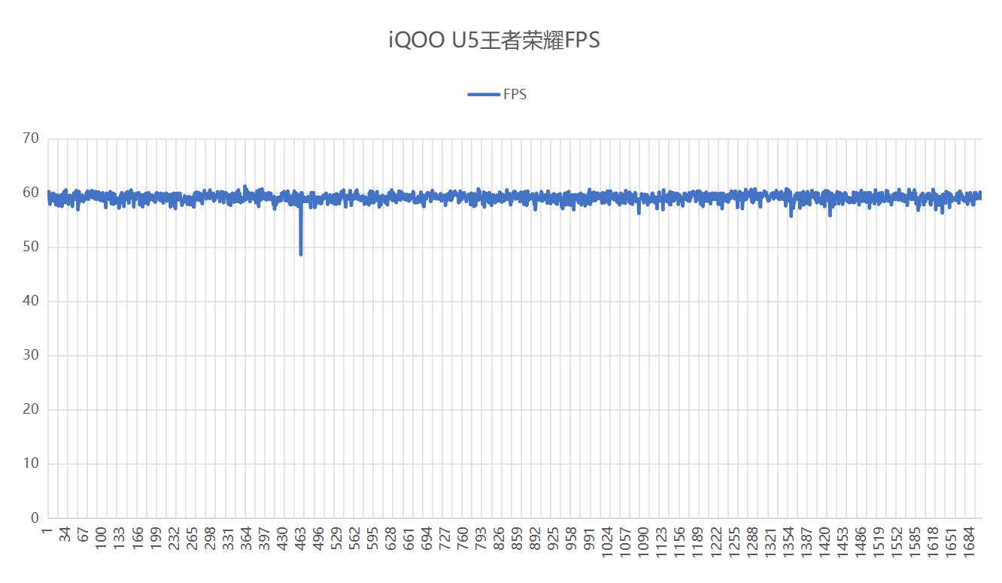The height and width of the screenshot is (583, 1002).
Task: Click x-axis label 34
Action: 65,536
